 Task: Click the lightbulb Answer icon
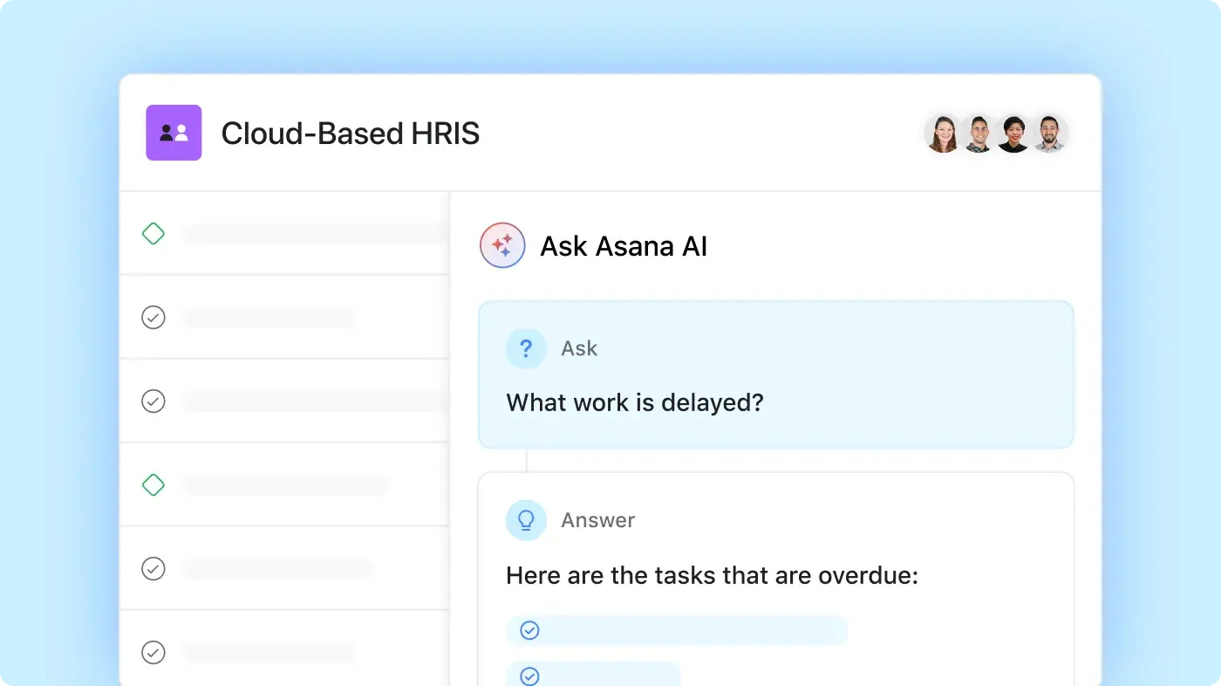[526, 520]
